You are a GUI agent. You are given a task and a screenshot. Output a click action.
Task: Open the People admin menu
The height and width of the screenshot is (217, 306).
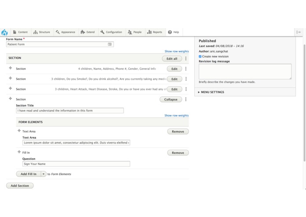(135, 32)
